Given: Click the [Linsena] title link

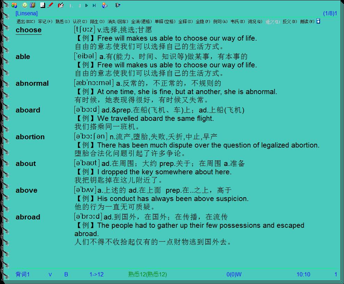Looking at the screenshot, I should coord(26,14).
